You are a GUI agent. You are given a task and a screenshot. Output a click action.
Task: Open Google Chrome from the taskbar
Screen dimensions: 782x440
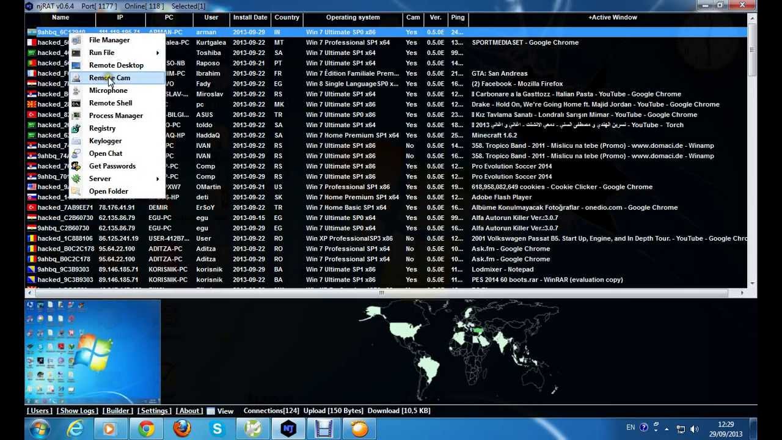[146, 428]
